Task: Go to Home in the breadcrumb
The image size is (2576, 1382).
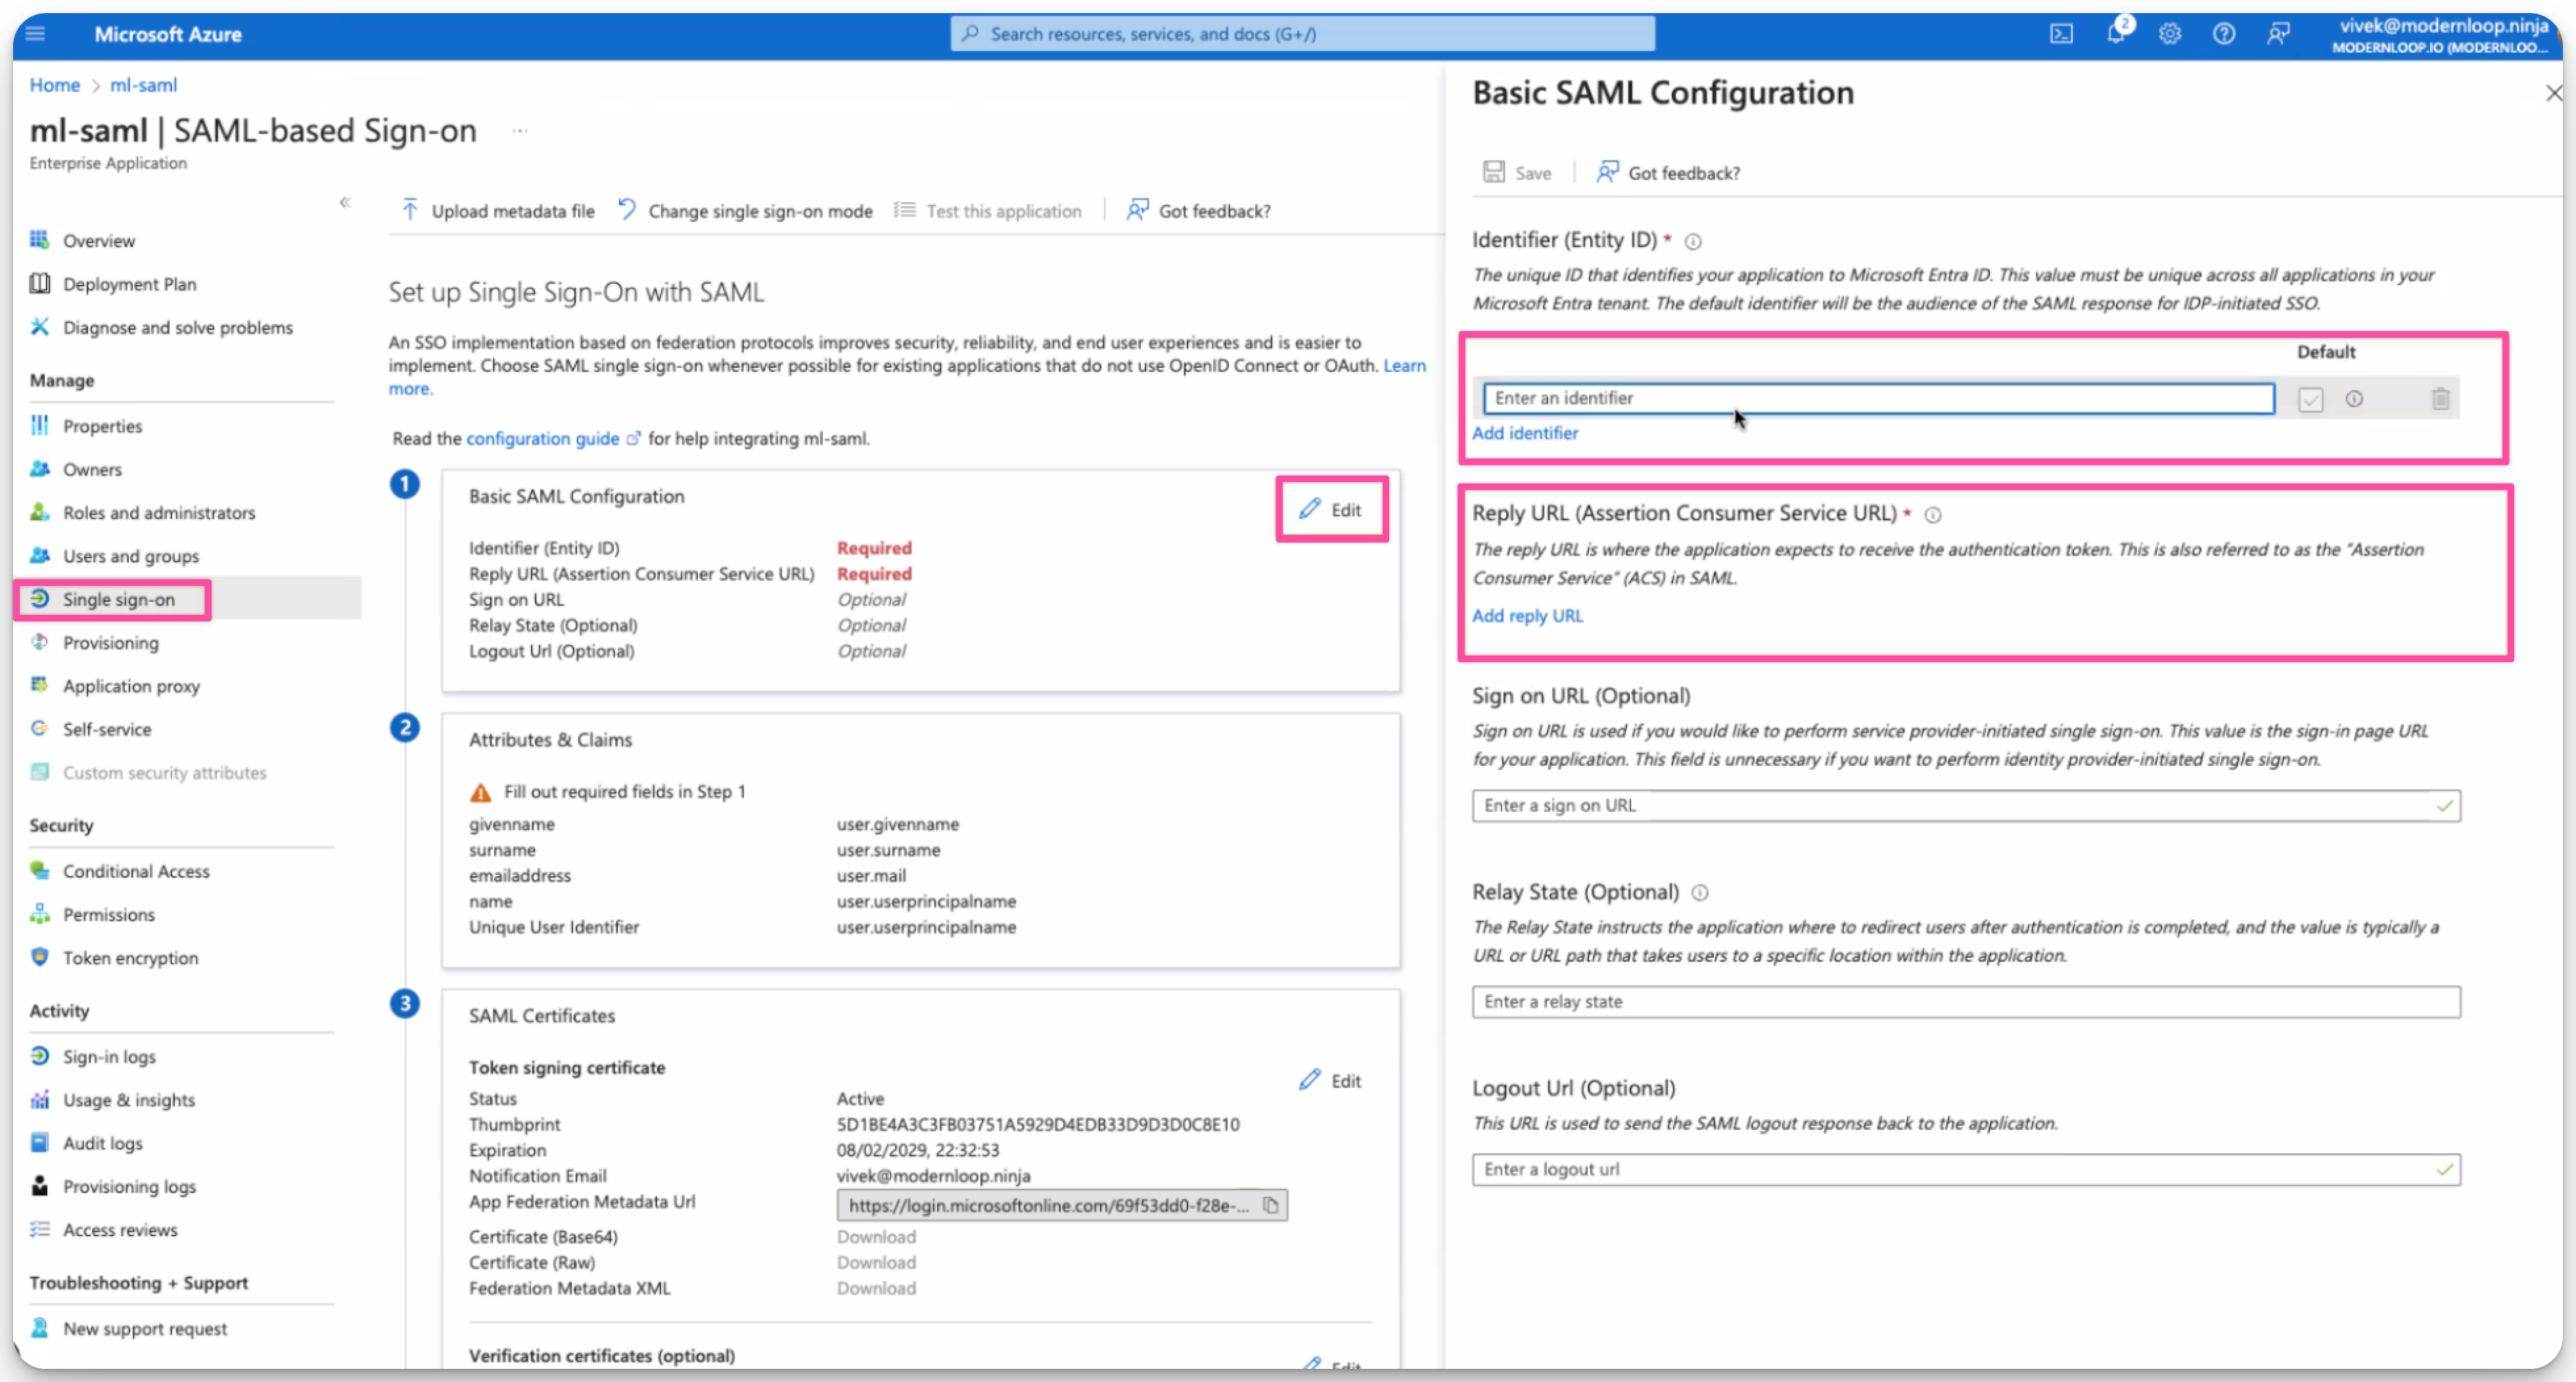Action: click(55, 85)
